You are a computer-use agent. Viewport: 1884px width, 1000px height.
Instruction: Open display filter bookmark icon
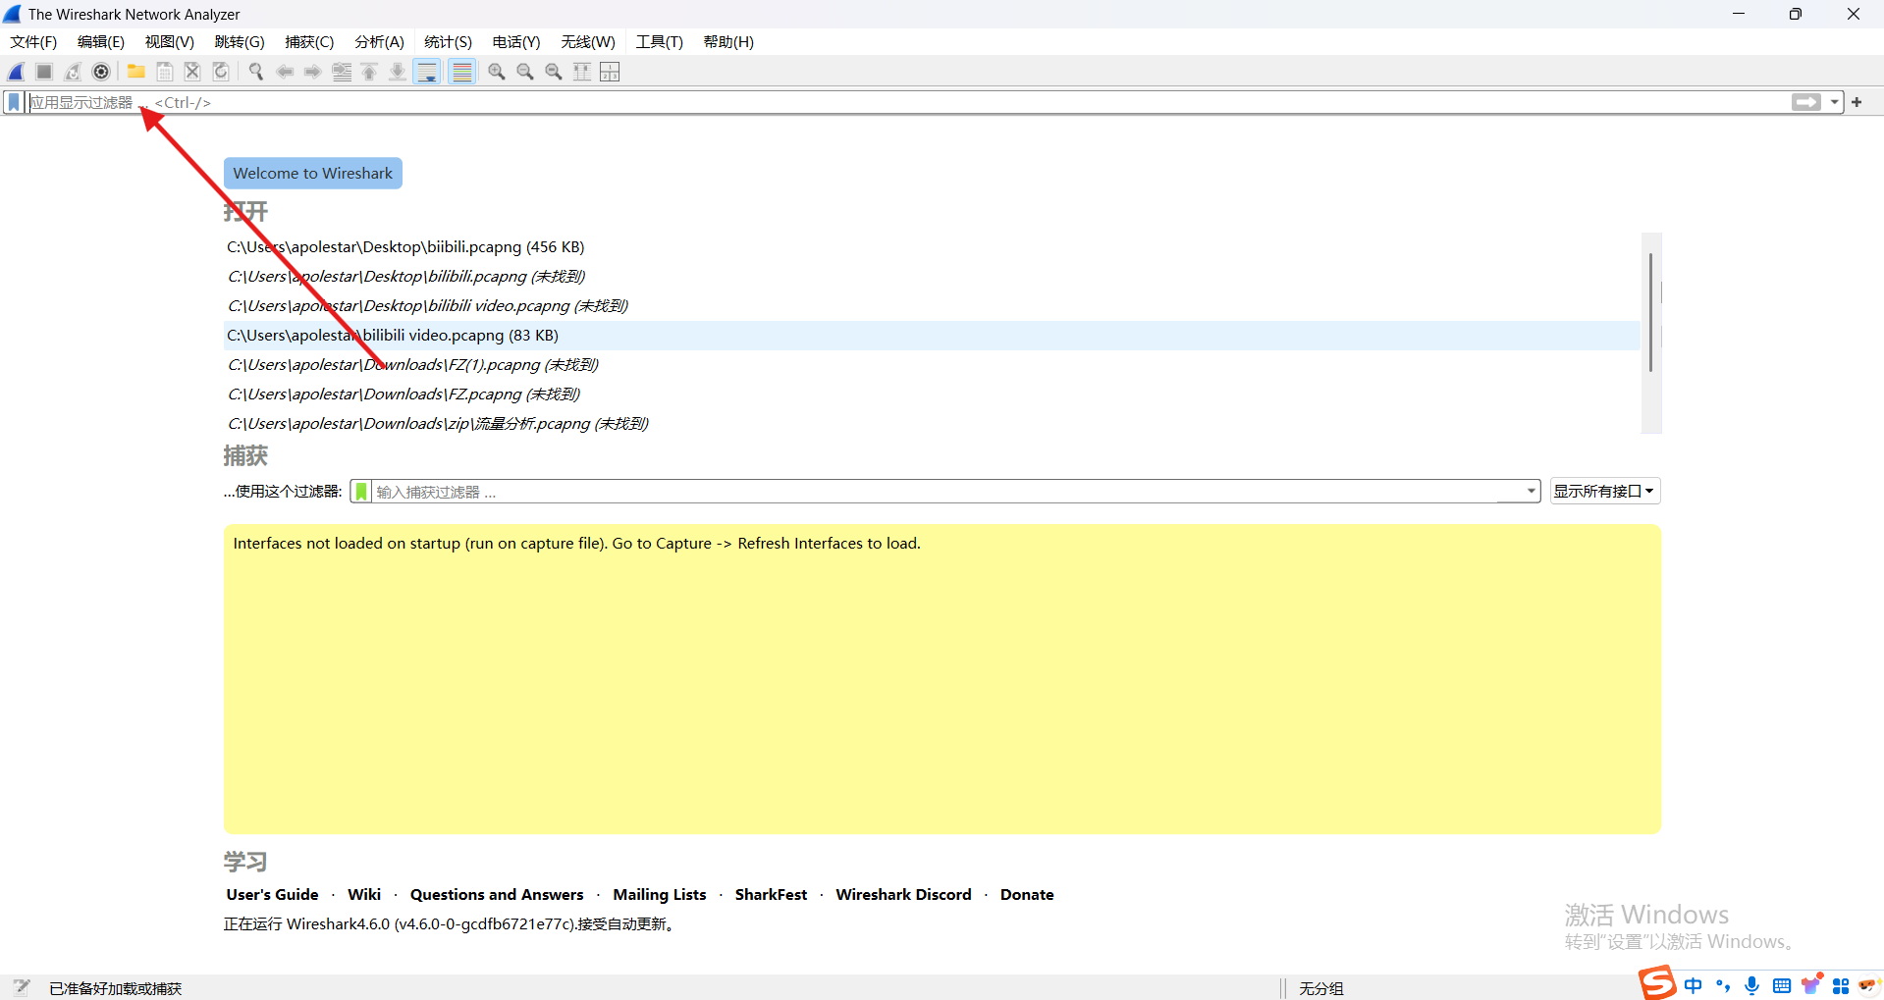pos(14,102)
